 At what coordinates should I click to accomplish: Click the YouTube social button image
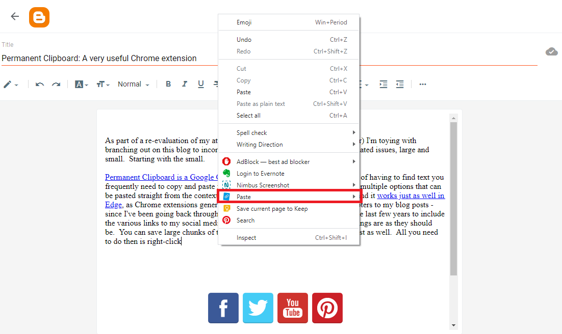pos(292,308)
